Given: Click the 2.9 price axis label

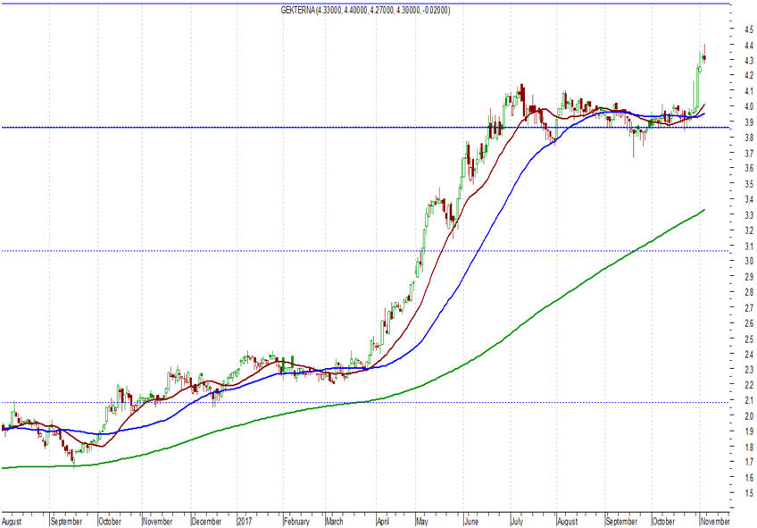Looking at the screenshot, I should click(x=749, y=276).
